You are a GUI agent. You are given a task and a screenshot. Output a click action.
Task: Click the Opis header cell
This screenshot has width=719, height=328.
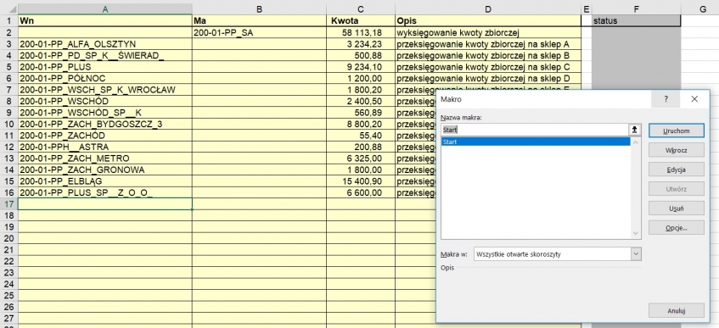(x=488, y=21)
